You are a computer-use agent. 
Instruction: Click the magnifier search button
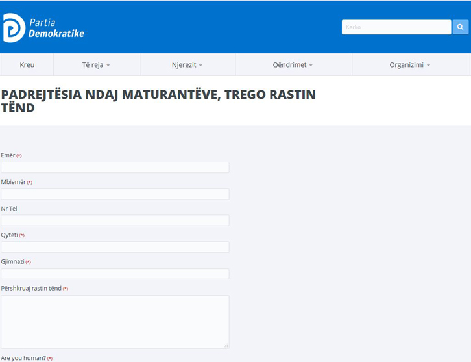tap(460, 27)
